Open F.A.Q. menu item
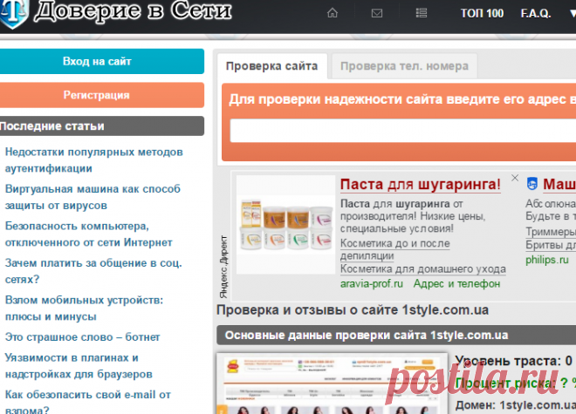Viewport: 576px width, 414px height. [536, 14]
